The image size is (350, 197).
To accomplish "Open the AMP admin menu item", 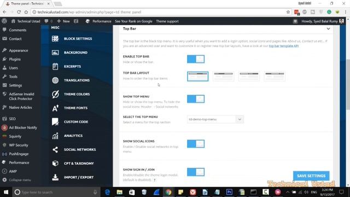I will 13,171.
